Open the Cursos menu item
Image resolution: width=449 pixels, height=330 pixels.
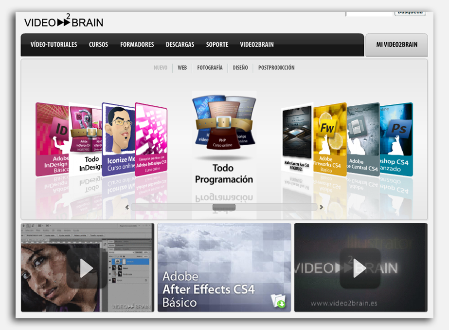click(x=98, y=44)
